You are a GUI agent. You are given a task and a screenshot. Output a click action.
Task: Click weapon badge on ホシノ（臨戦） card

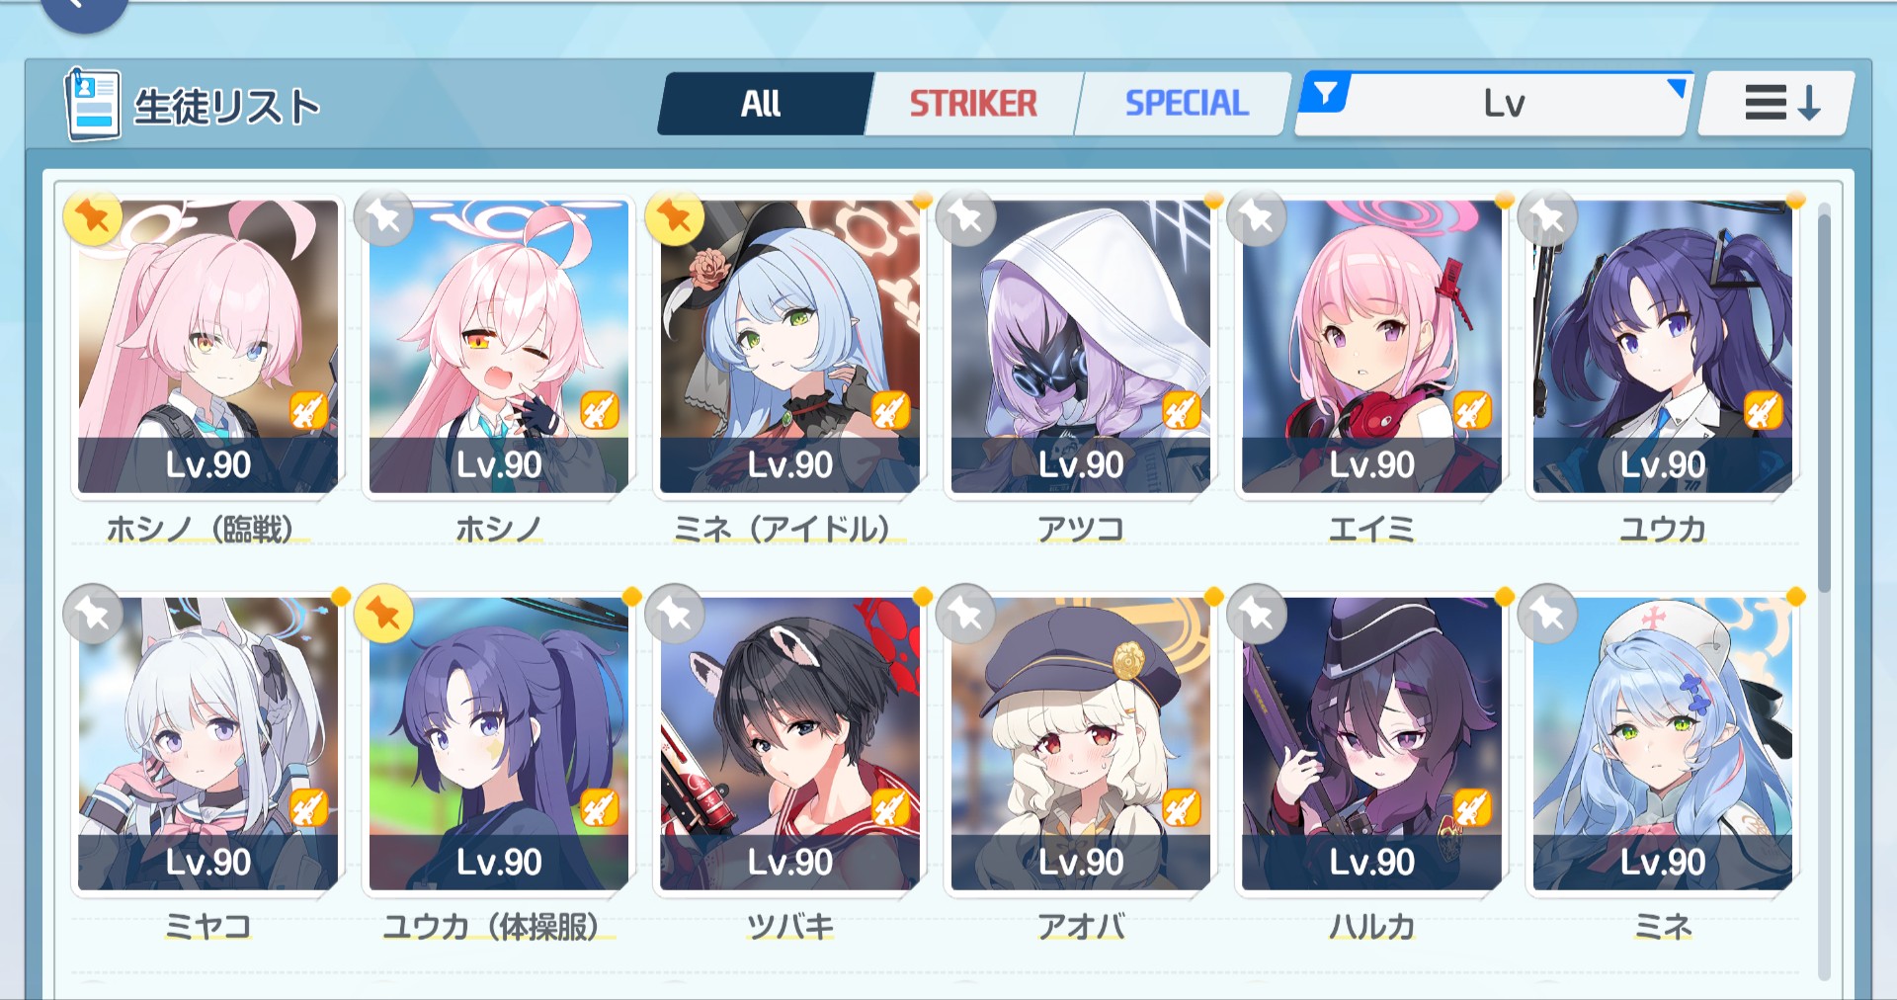pos(308,410)
